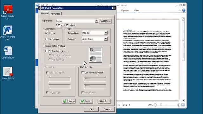Enable Use PDF Encryption checkbox

pyautogui.click(x=82, y=73)
